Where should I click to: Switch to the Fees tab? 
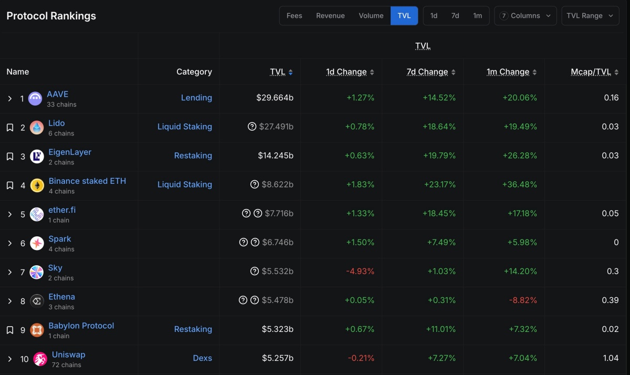294,16
